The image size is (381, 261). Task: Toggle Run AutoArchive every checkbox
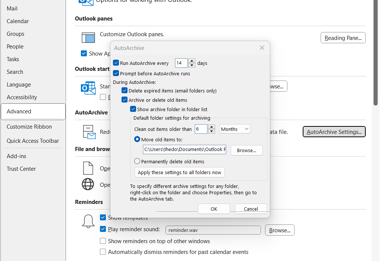tap(116, 63)
